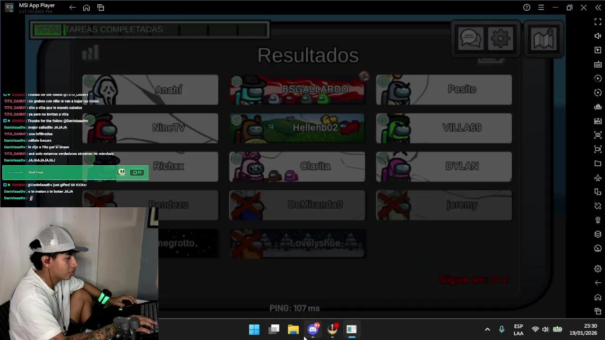Select player card Lovelyshoe
This screenshot has height=340, width=605.
tap(297, 244)
